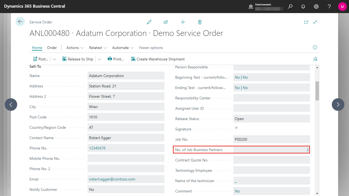Click the pencil edit icon
The width and height of the screenshot is (349, 196).
point(149,22)
